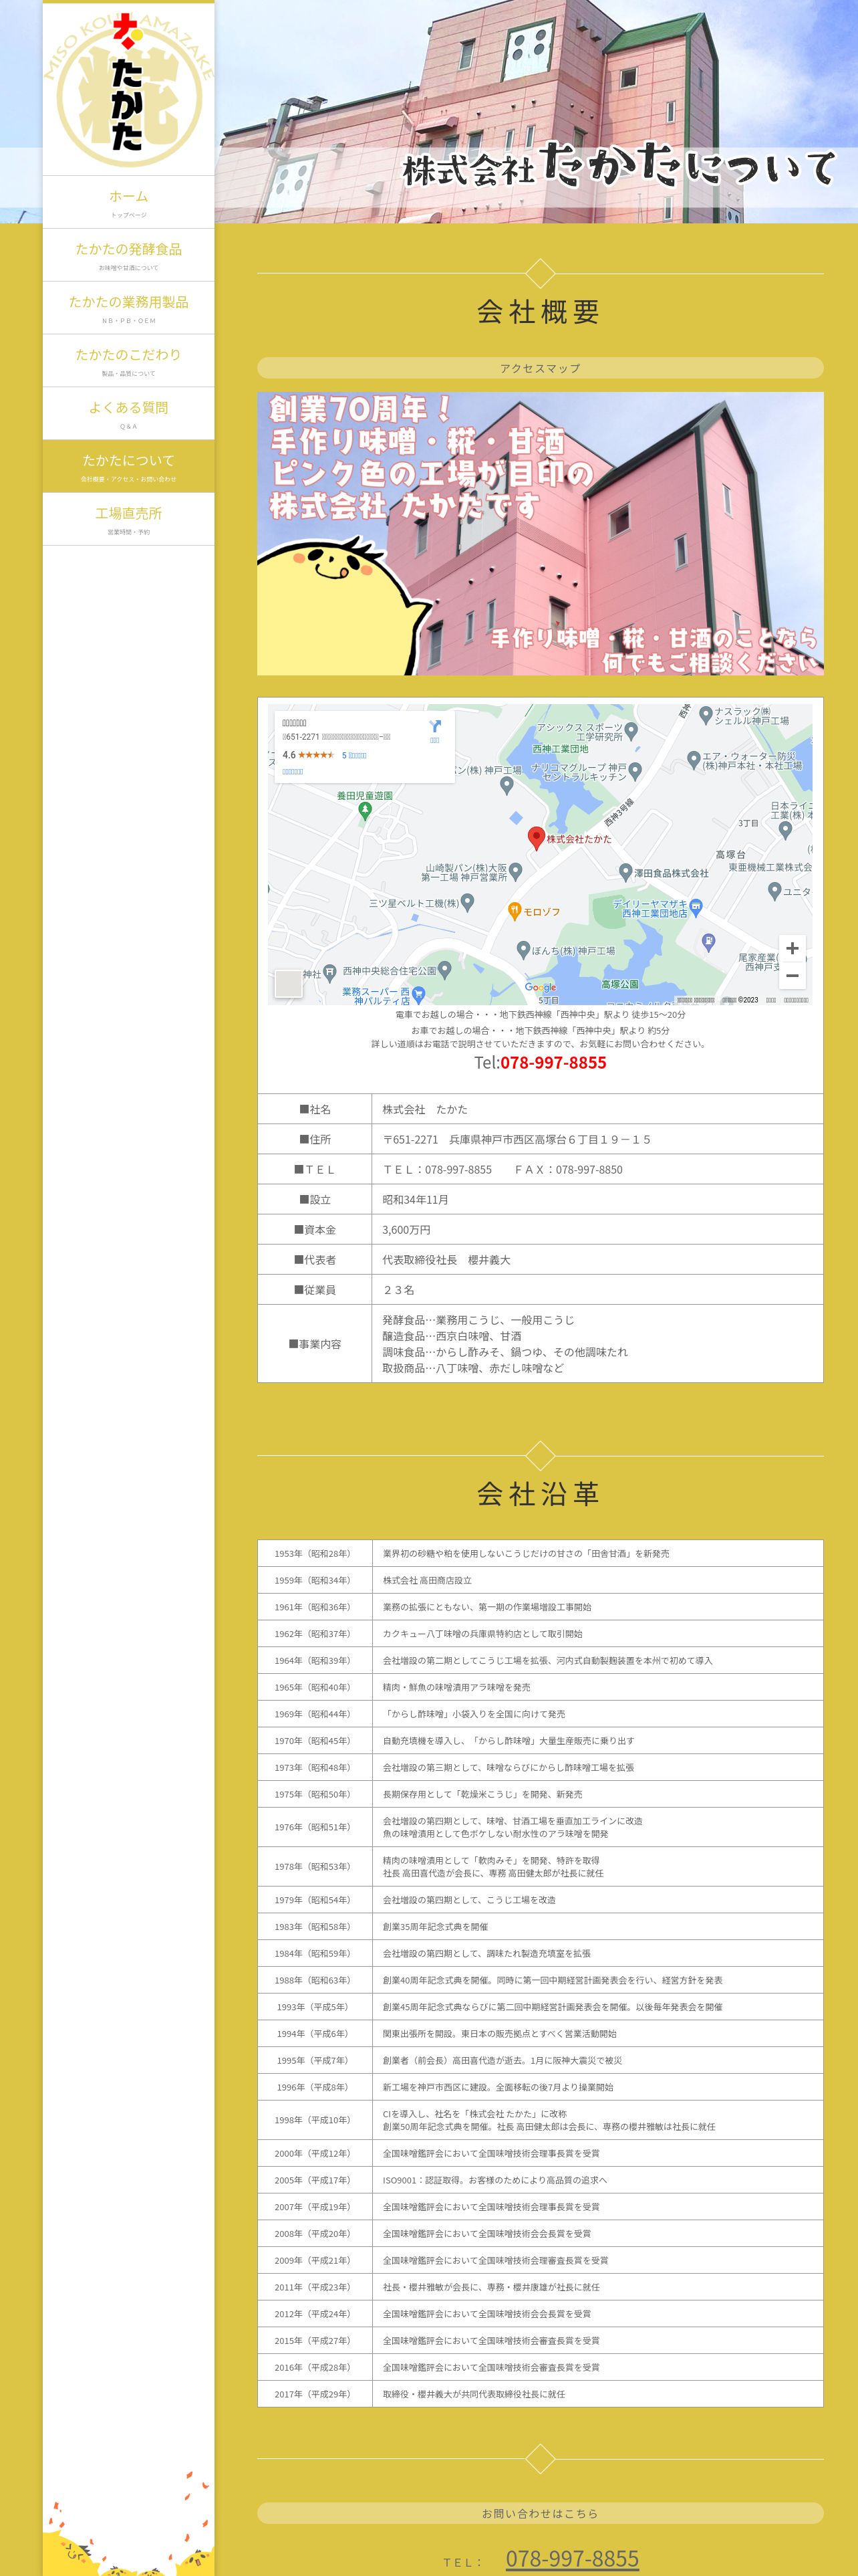
Task: Click 業務スーパー shopping cart marker
Action: pyautogui.click(x=418, y=994)
